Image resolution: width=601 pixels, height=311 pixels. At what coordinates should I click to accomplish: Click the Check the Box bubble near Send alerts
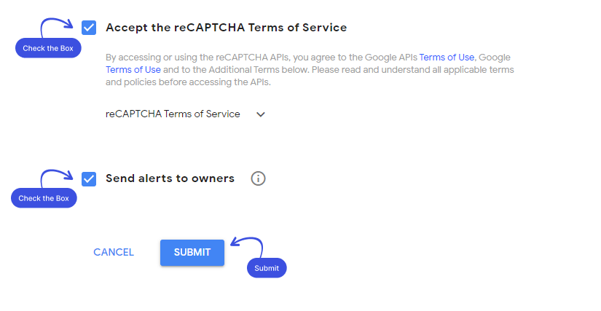point(44,198)
